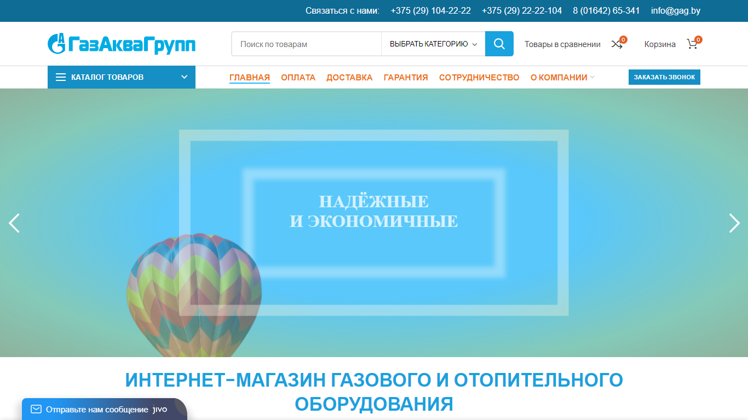Open the compare arrows icon
The image size is (748, 420).
tap(617, 44)
